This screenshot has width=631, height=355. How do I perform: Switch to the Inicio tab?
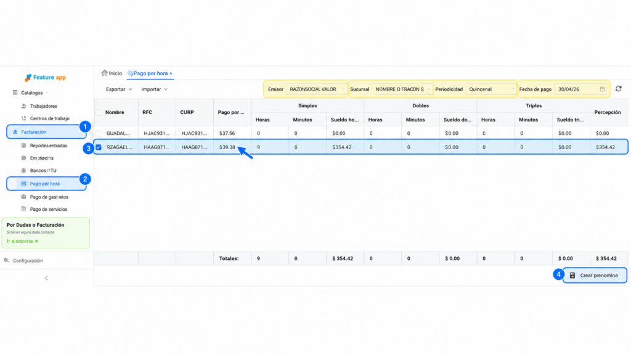click(112, 73)
